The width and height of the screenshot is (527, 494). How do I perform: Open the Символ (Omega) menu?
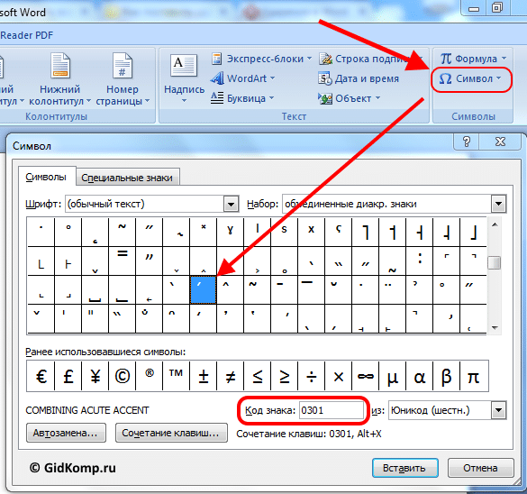pos(470,79)
